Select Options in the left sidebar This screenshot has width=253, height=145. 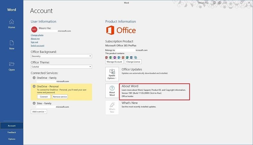[12, 139]
